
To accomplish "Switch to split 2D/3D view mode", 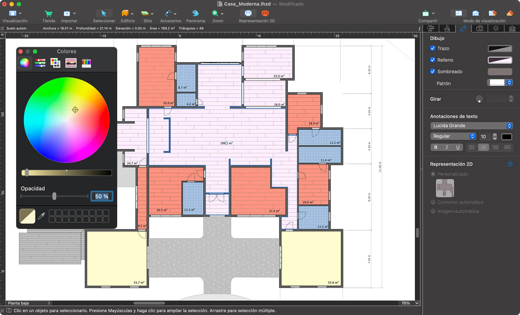I will pyautogui.click(x=493, y=13).
